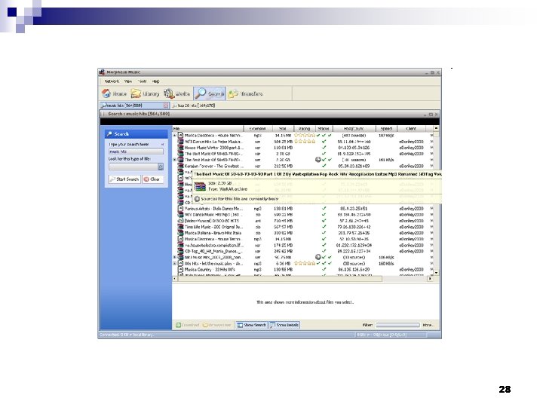Select the Search toolbar button with magnifier
The height and width of the screenshot is (407, 543).
click(210, 93)
